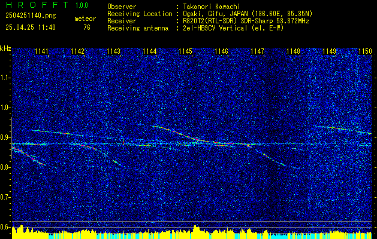This screenshot has width=377, height=239.
Task: Click the meteor label
Action: click(x=85, y=19)
